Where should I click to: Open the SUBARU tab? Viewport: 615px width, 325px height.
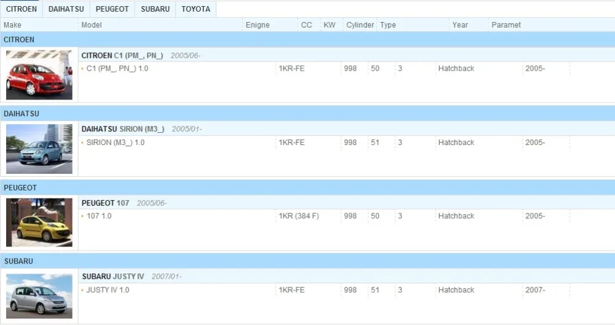coord(156,9)
